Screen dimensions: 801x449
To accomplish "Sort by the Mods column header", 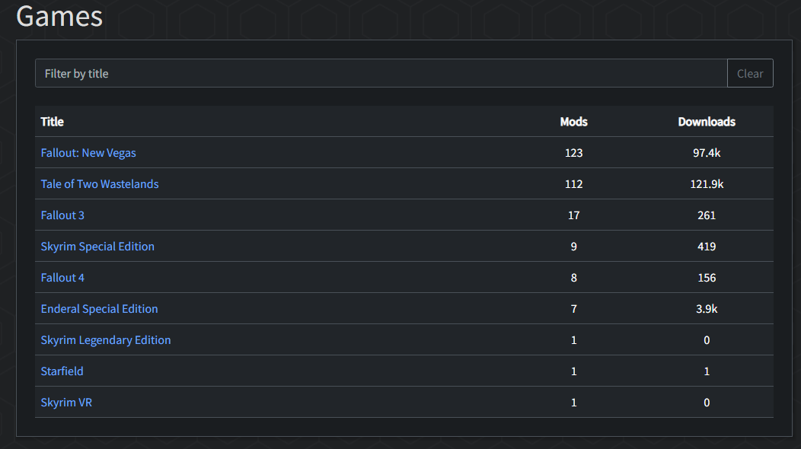I will point(573,122).
